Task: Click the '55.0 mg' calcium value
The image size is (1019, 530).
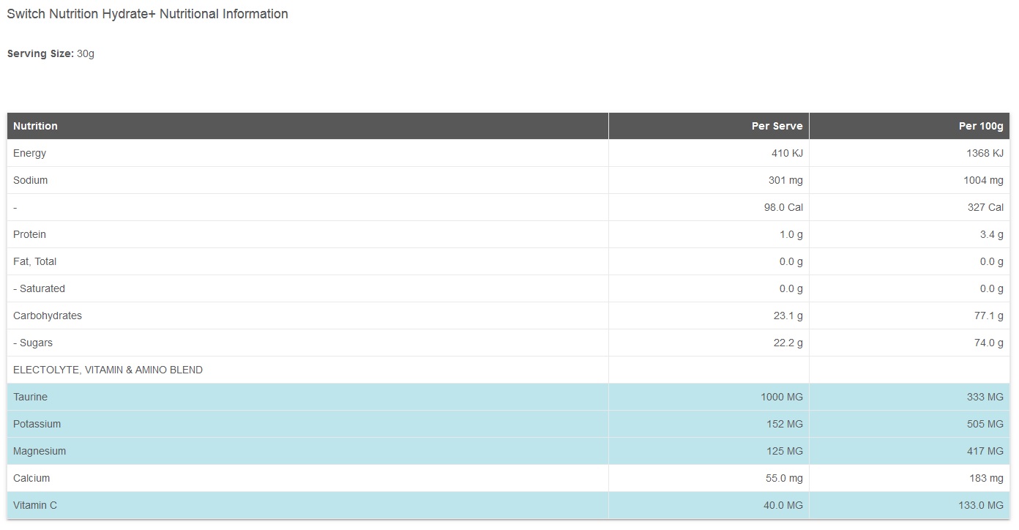Action: pos(784,478)
